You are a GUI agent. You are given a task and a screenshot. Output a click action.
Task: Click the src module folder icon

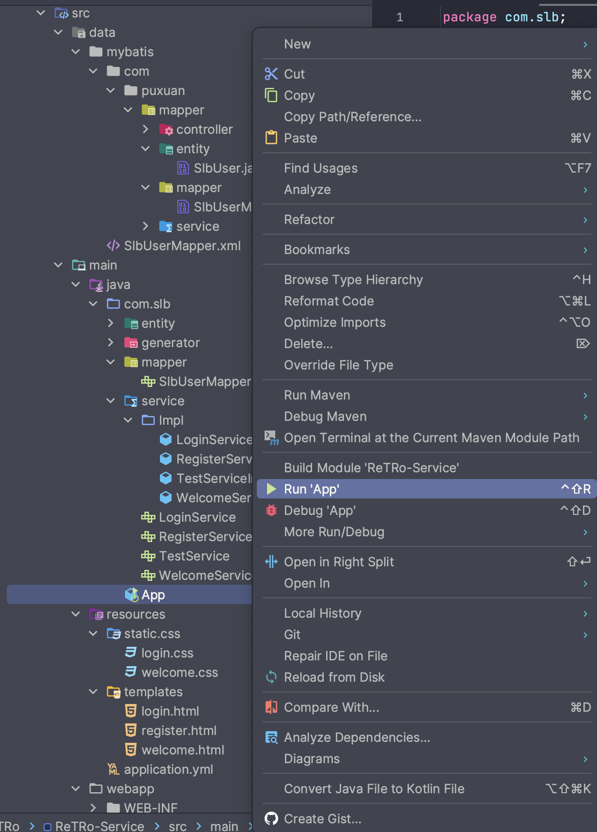click(62, 13)
